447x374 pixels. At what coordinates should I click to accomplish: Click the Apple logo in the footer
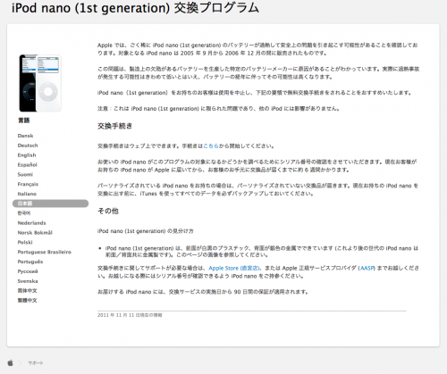(11, 362)
